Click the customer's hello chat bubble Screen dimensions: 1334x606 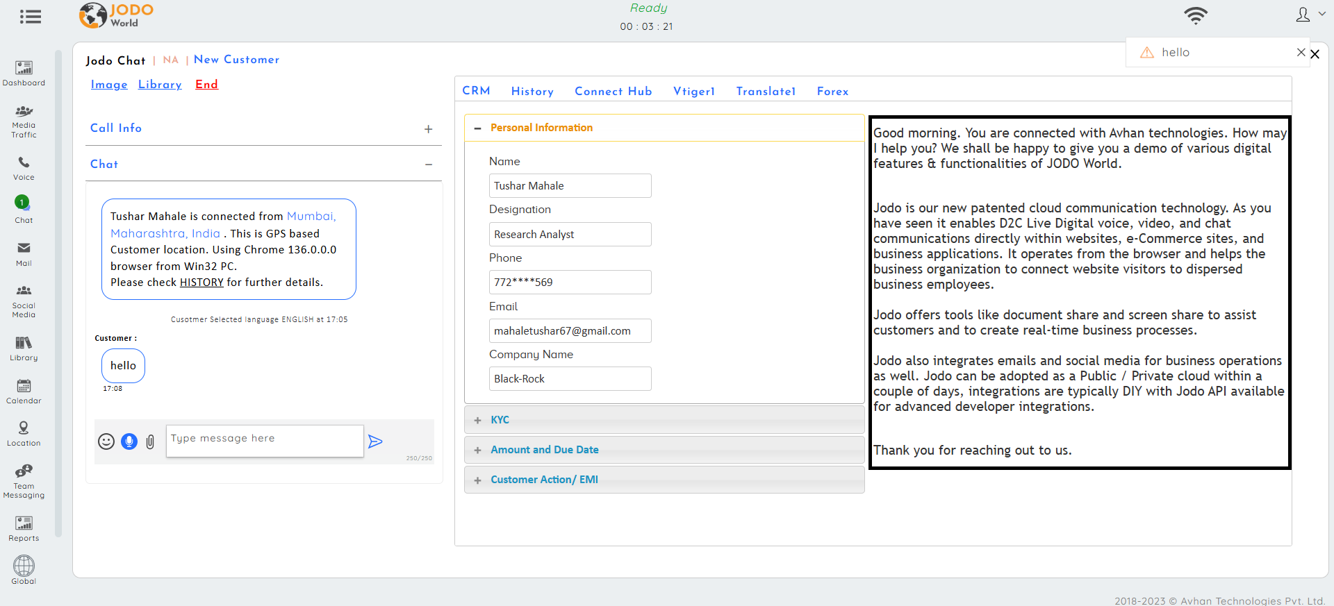tap(123, 366)
